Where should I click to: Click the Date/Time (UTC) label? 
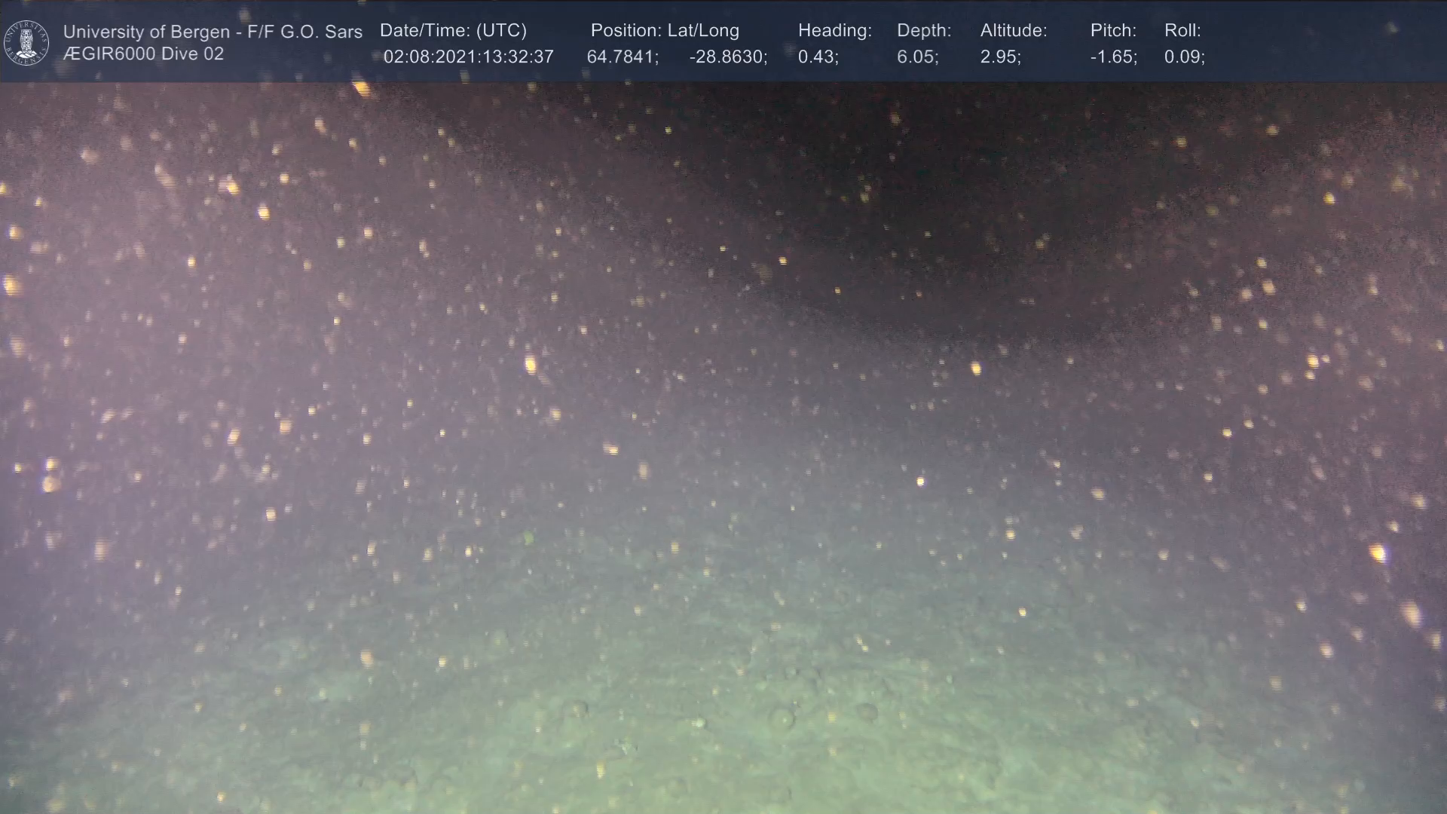(x=453, y=31)
